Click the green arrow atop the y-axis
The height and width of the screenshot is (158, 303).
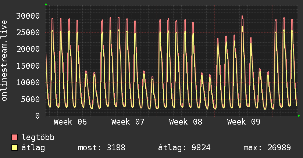click(x=46, y=4)
